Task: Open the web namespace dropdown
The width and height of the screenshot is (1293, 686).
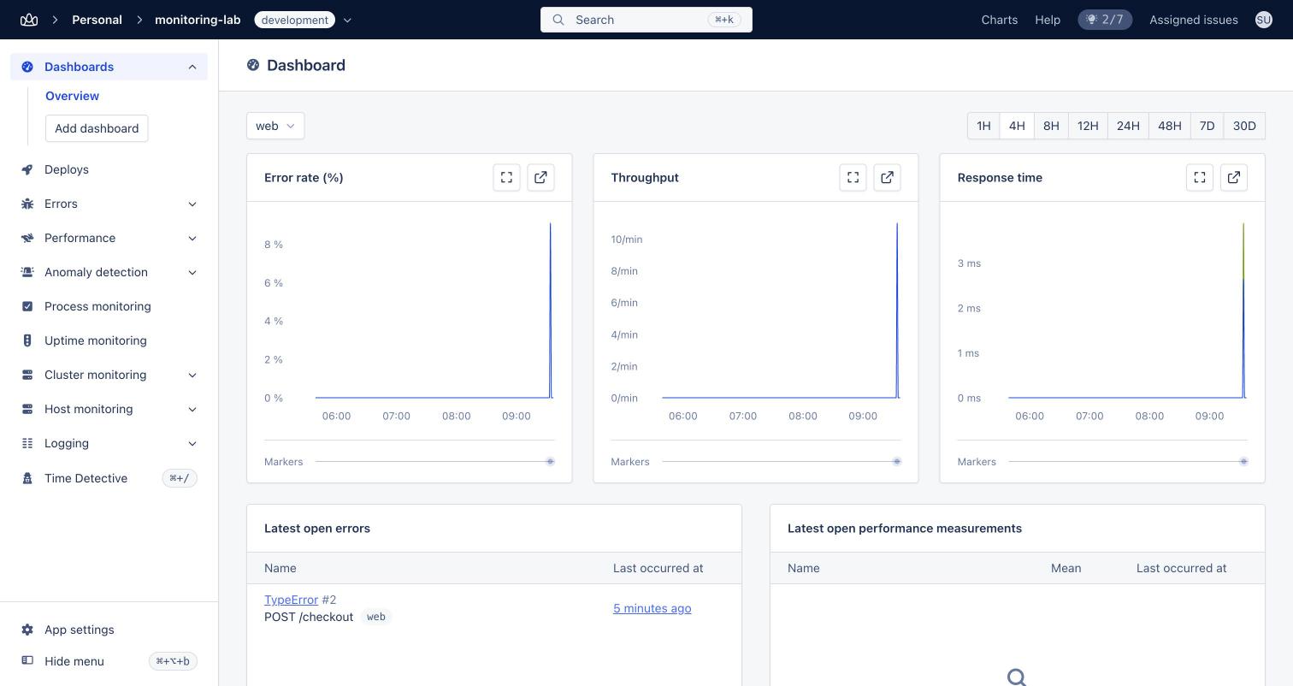Action: click(275, 126)
